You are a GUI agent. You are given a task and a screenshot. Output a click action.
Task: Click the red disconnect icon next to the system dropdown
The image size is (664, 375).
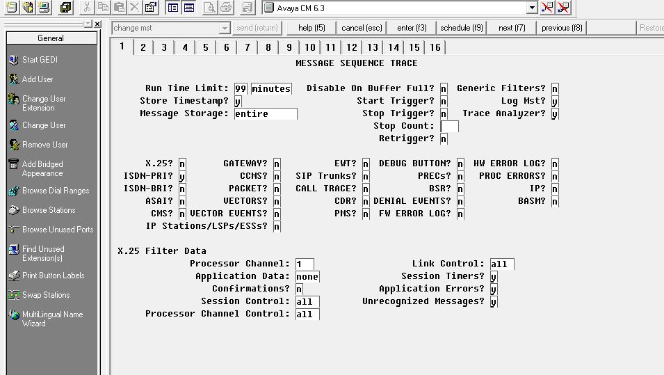pyautogui.click(x=546, y=7)
